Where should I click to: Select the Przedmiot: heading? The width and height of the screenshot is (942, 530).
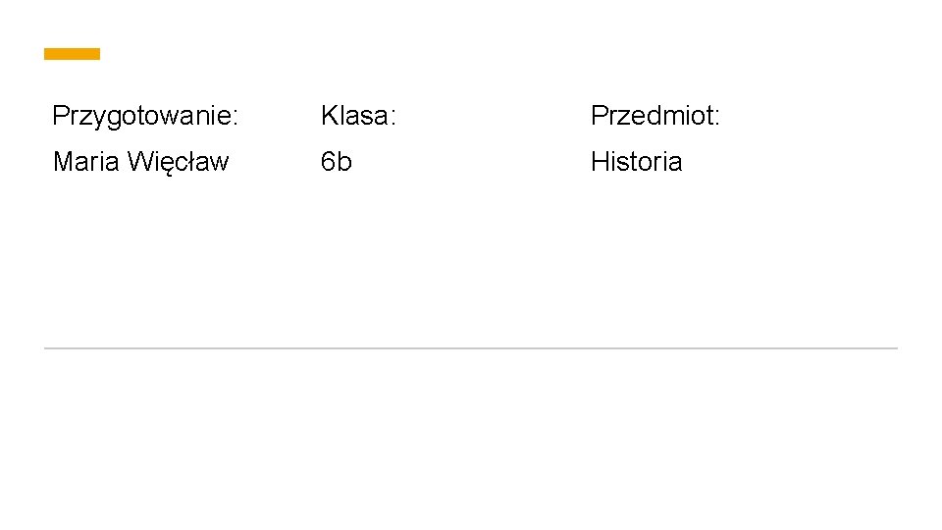(654, 117)
